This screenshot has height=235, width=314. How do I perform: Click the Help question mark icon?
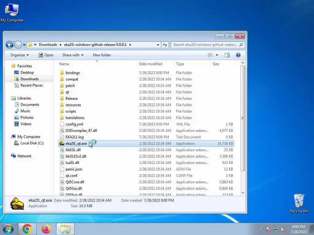point(238,55)
